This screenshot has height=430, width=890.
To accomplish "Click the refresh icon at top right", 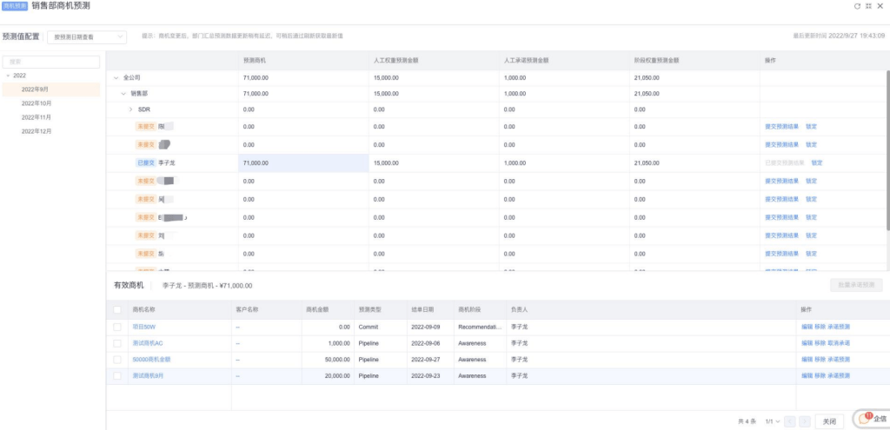I will 858,6.
